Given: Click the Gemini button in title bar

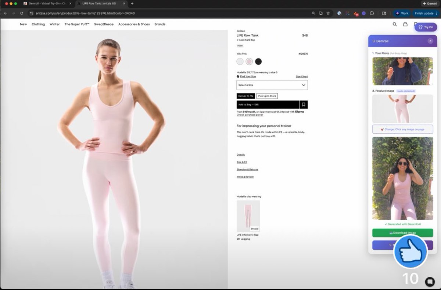Looking at the screenshot, I should [x=430, y=3].
